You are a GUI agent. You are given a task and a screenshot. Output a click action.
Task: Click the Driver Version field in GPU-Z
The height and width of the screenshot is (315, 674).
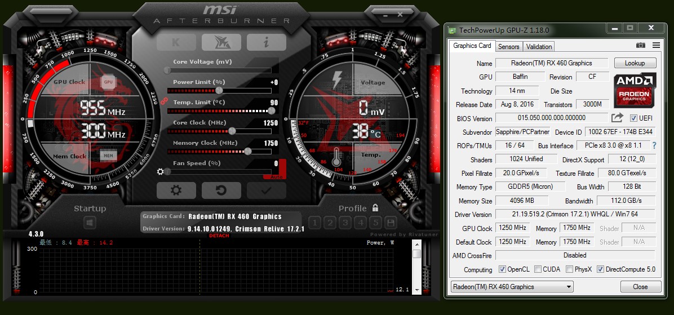[x=575, y=214]
